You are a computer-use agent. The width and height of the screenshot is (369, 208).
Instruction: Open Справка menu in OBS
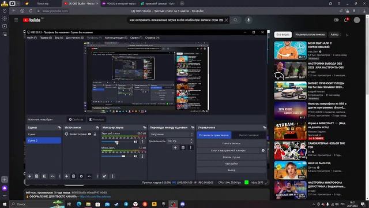pyautogui.click(x=152, y=38)
